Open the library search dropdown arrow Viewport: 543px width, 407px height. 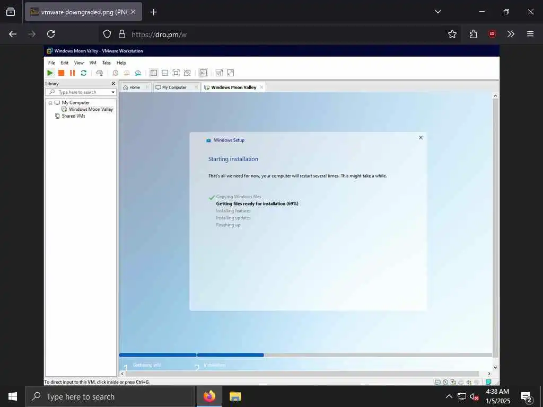click(x=113, y=92)
